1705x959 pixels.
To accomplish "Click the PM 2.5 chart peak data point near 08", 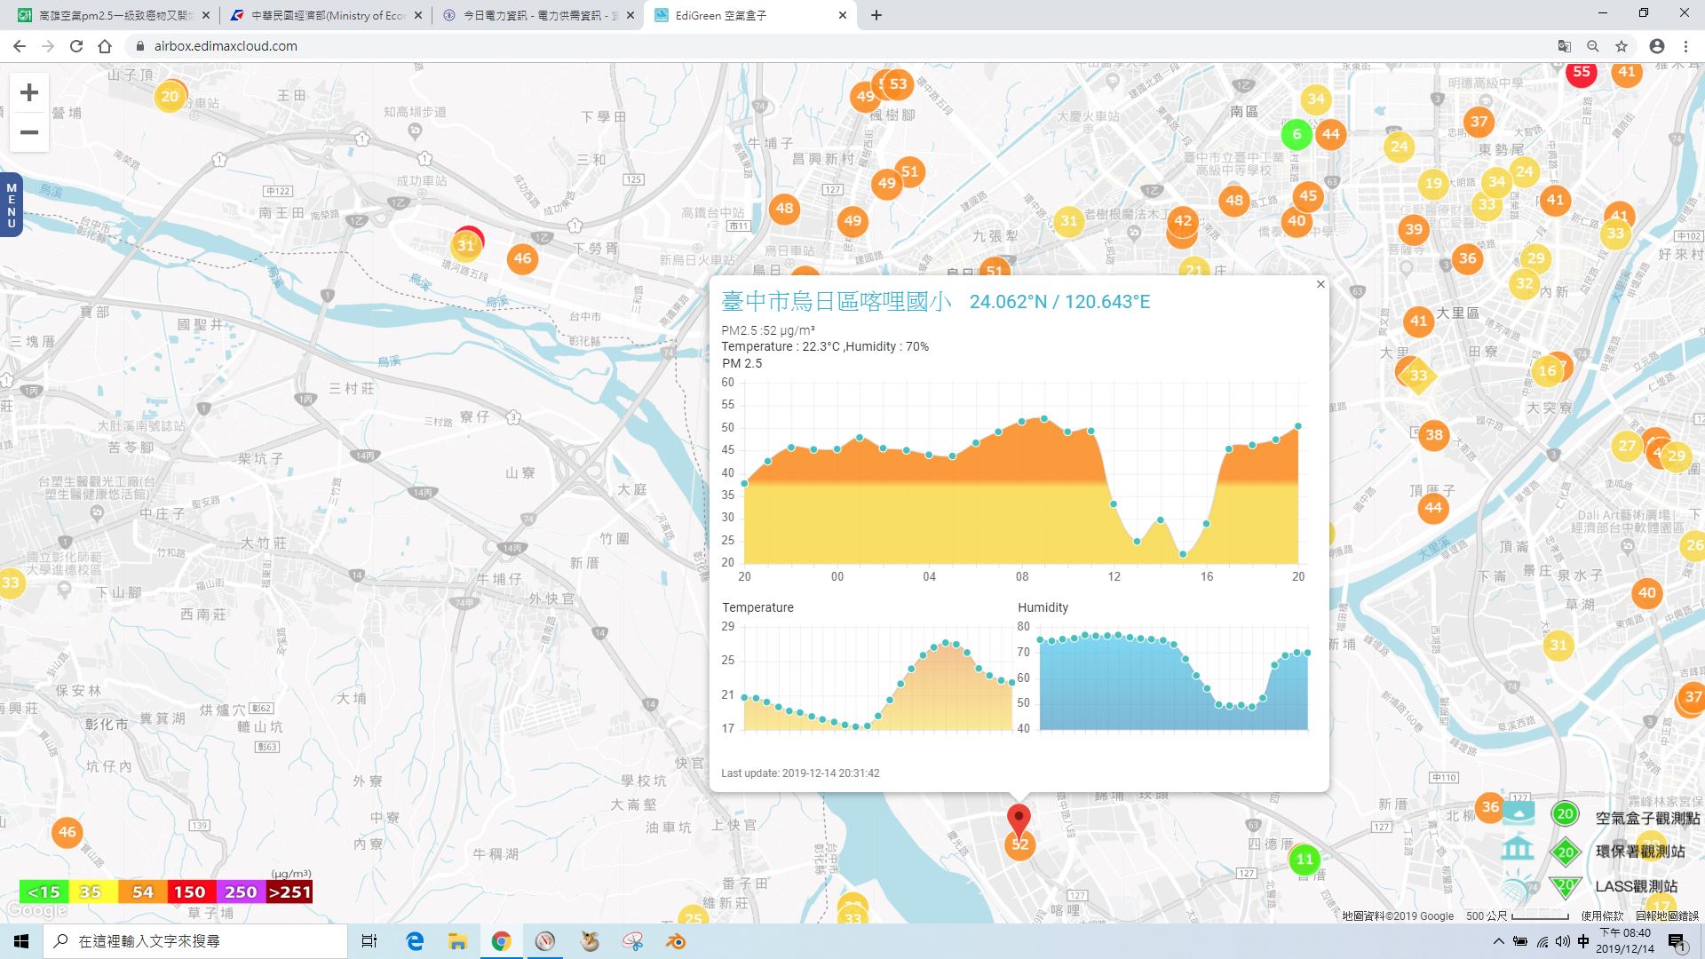I will tap(1044, 418).
